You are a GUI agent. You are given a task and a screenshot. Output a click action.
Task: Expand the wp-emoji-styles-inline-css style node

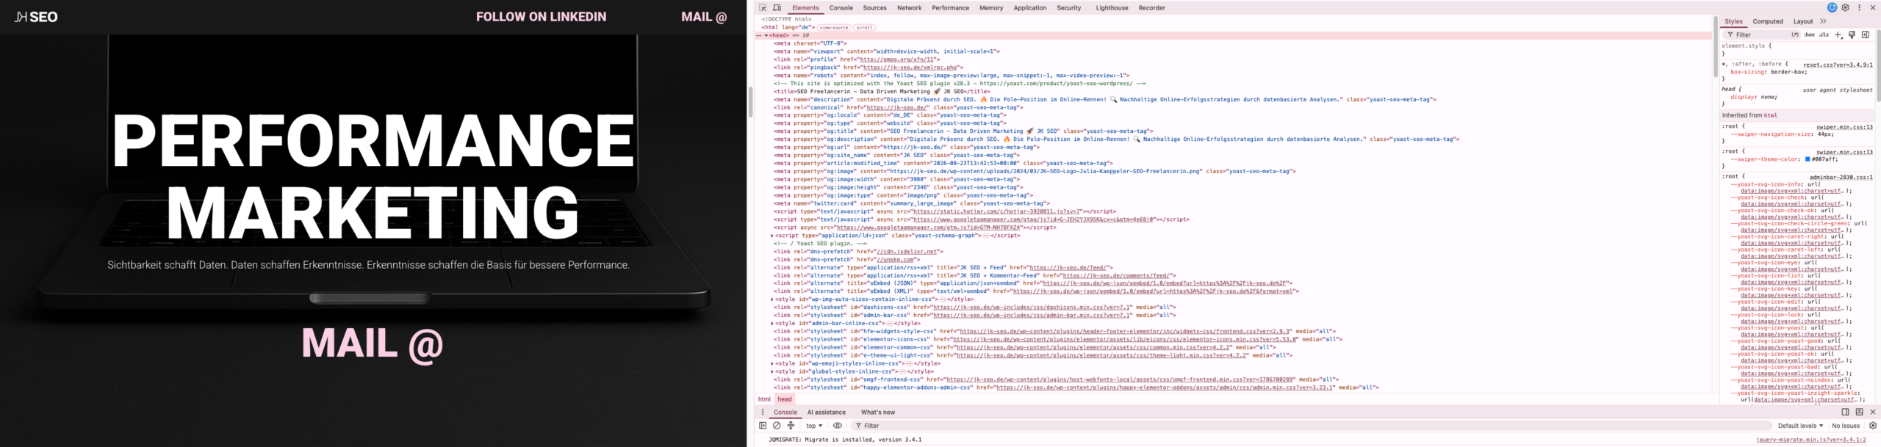coord(772,363)
